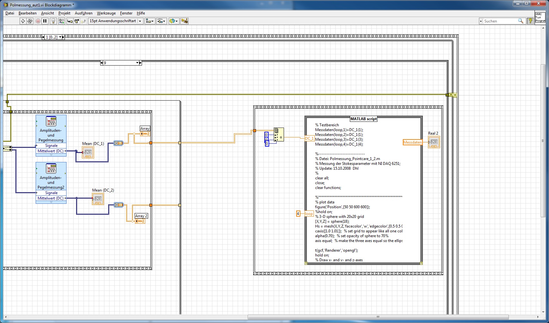Click the horizontal scrollbar thumb

[x=378, y=317]
